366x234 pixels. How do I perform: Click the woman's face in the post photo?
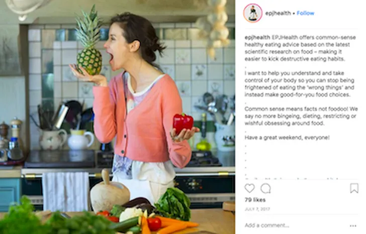(x=117, y=49)
